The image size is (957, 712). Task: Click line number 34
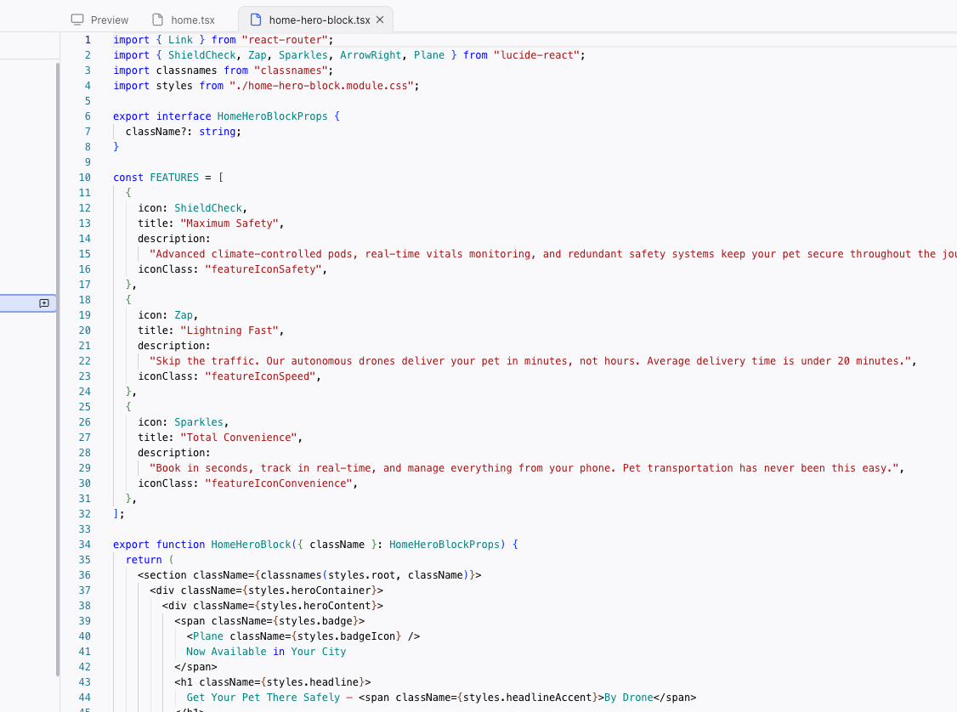[84, 544]
